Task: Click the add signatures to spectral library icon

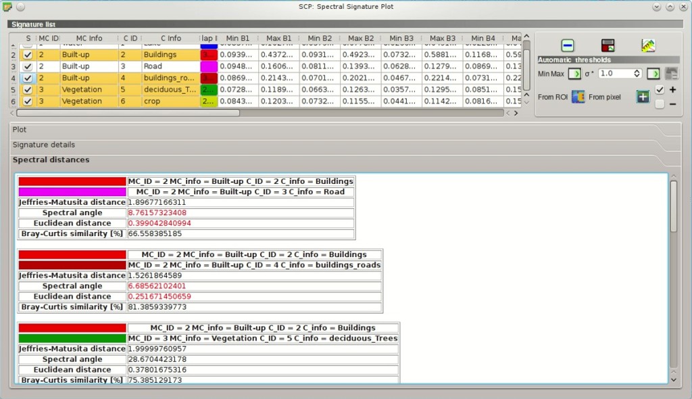Action: pos(608,45)
